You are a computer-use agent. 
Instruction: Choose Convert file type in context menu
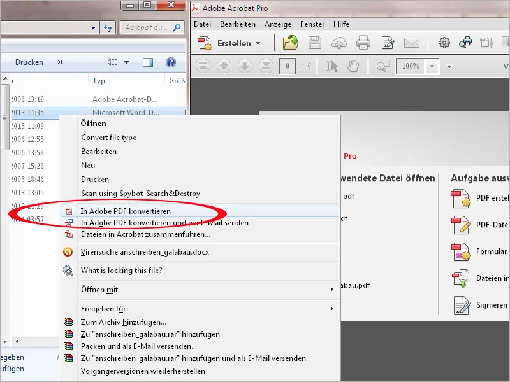click(x=200, y=138)
